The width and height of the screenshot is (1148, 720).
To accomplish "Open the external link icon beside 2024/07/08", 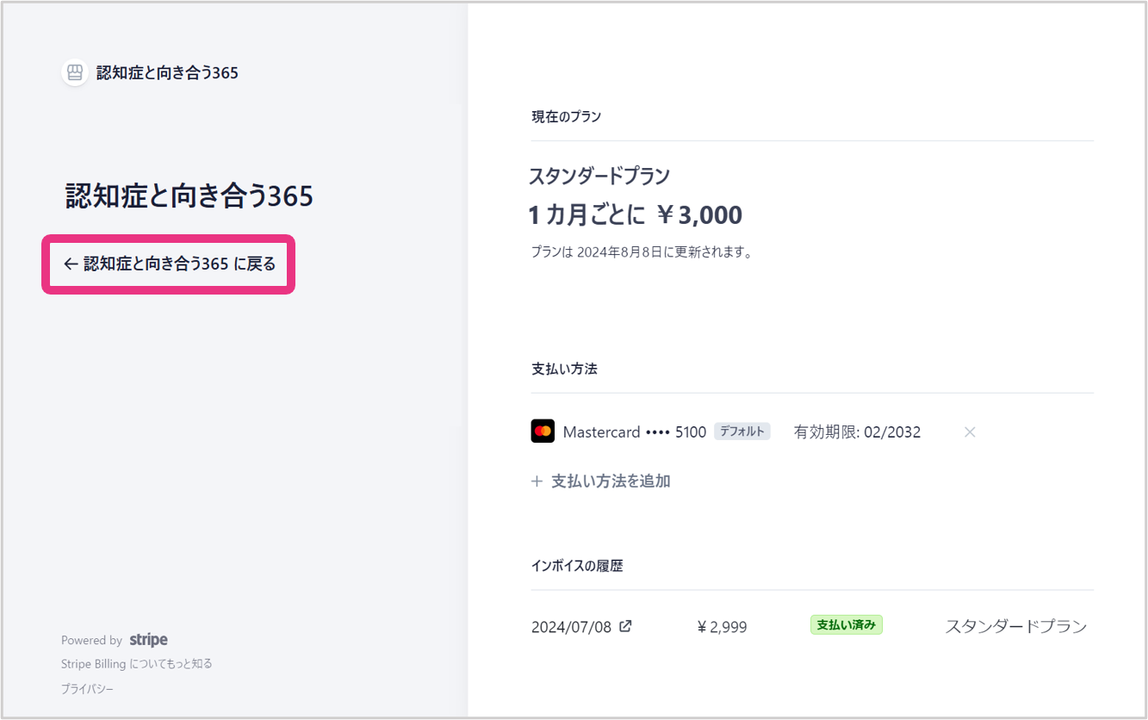I will (626, 626).
